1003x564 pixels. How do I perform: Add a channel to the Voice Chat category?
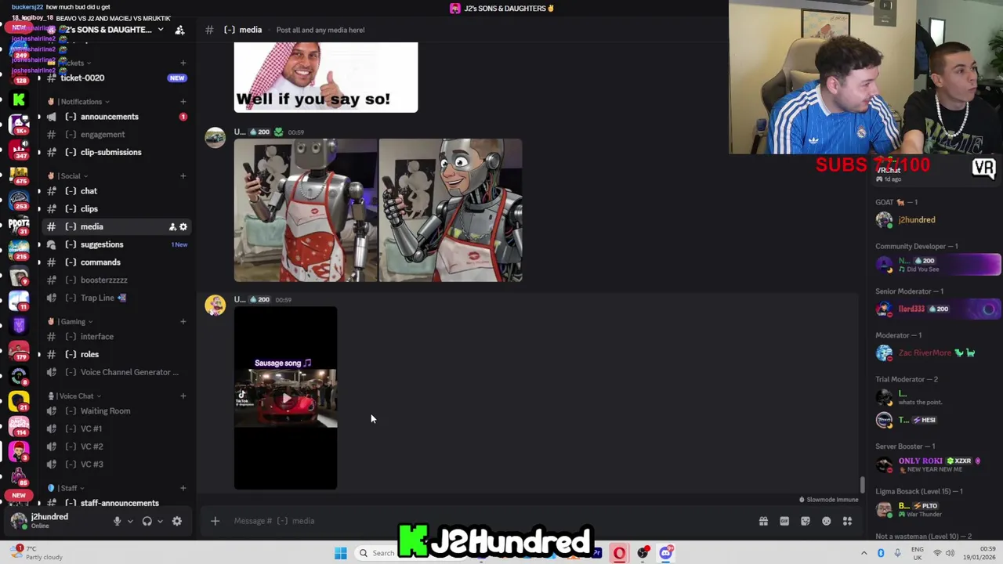pos(183,396)
